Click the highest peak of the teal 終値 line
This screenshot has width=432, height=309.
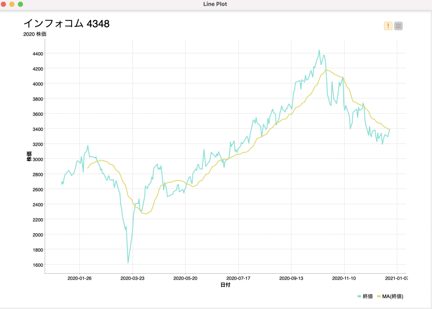(x=319, y=50)
